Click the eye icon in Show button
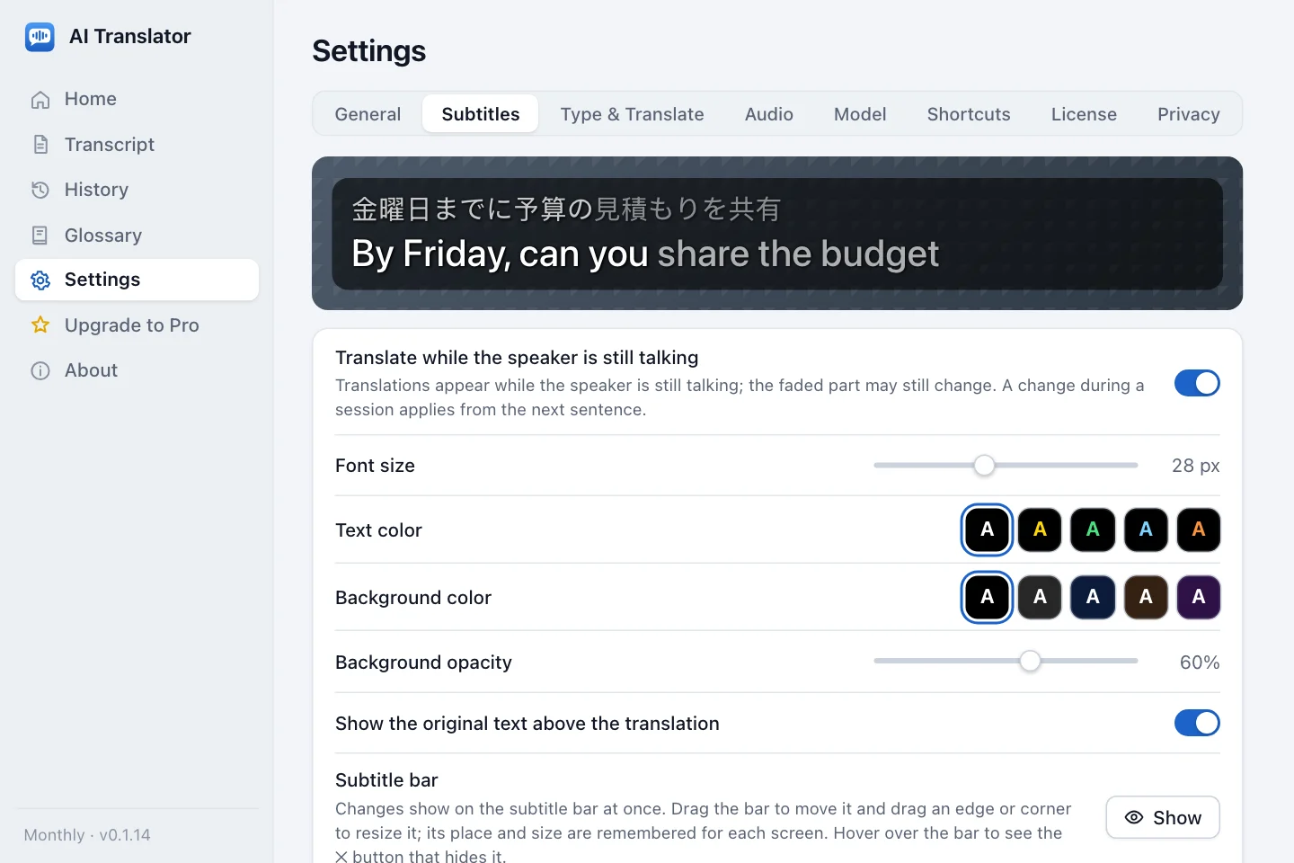This screenshot has height=863, width=1294. click(x=1134, y=817)
